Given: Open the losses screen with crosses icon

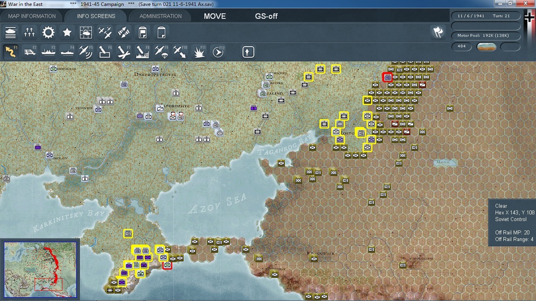Looking at the screenshot, I should click(x=29, y=32).
